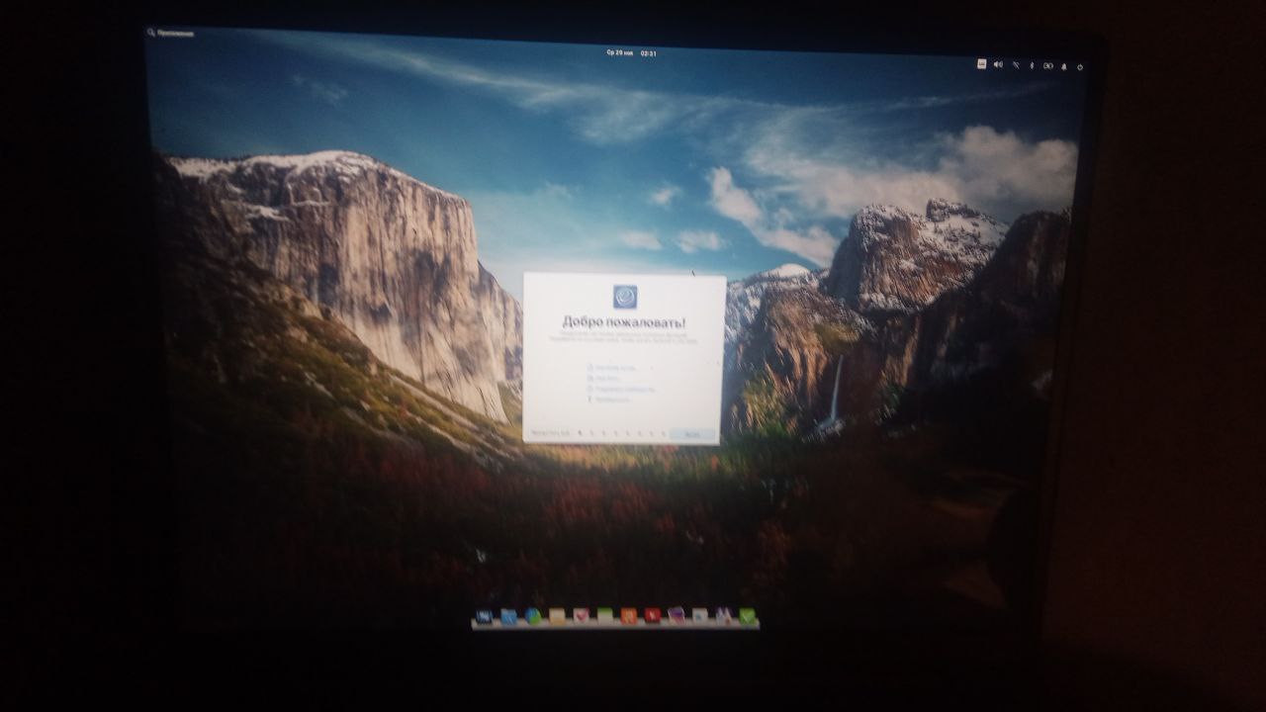Open the Приложения applications menu
This screenshot has height=712, width=1266.
pos(170,33)
